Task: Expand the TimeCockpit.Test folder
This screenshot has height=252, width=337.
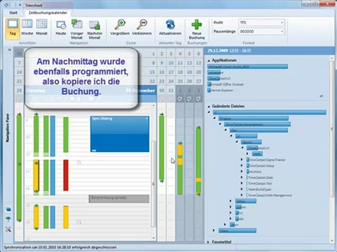Action: click(242, 183)
